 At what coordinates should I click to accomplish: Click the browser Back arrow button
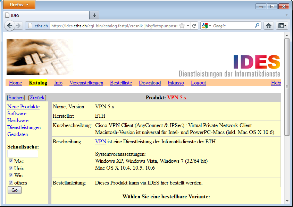click(x=9, y=26)
